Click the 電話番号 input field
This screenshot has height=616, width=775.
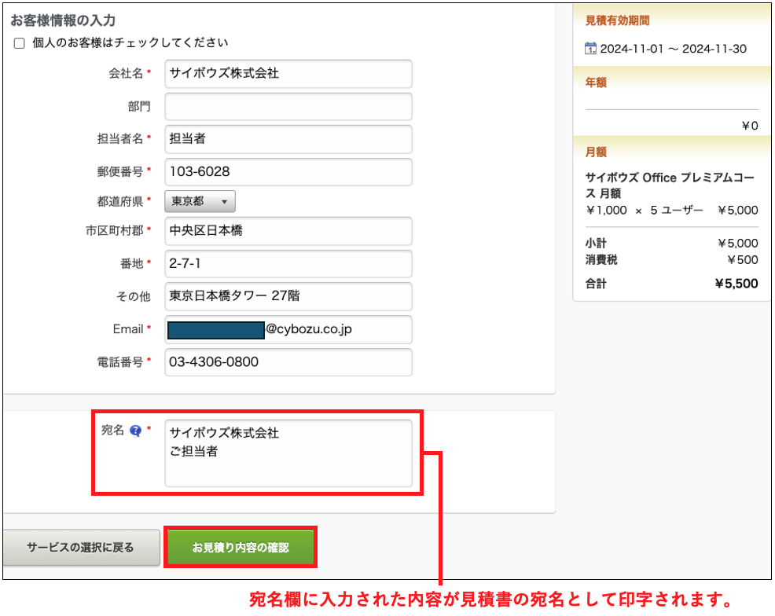click(x=288, y=362)
